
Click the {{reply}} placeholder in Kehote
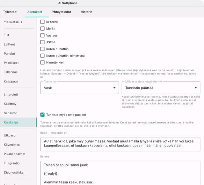point(51,174)
